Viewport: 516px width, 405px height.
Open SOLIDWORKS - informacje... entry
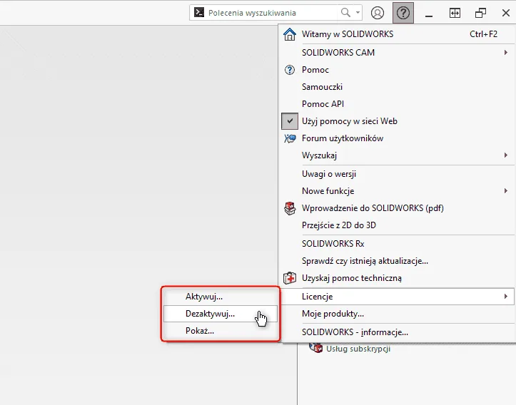click(x=355, y=332)
